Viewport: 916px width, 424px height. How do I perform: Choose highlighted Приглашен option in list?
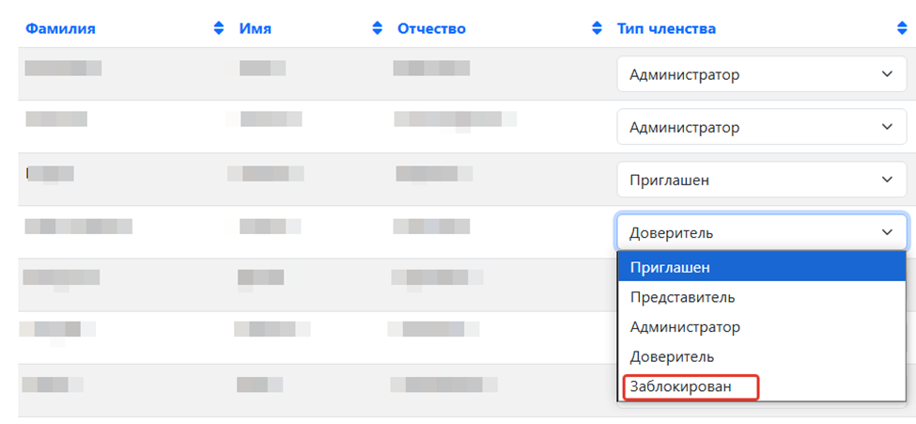tap(669, 267)
